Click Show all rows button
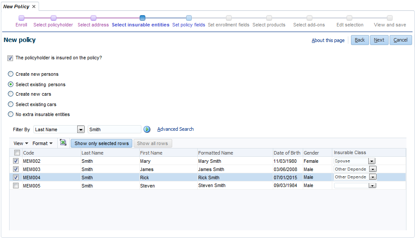Screen dimensions: 416x239 tap(153, 143)
